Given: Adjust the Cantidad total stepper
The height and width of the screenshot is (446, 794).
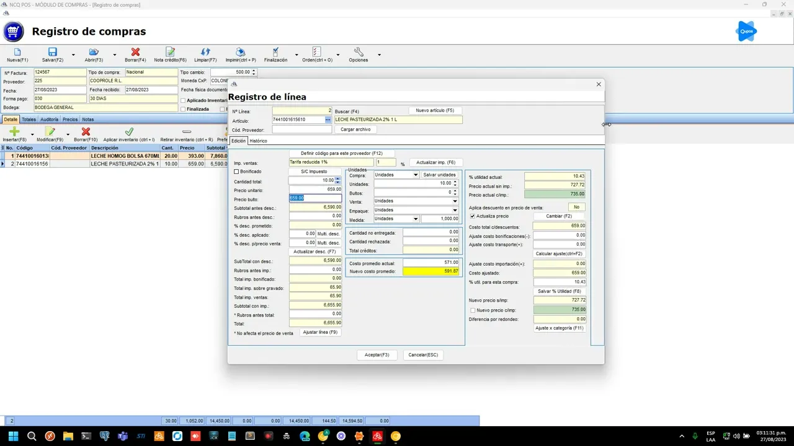Looking at the screenshot, I should pyautogui.click(x=338, y=180).
